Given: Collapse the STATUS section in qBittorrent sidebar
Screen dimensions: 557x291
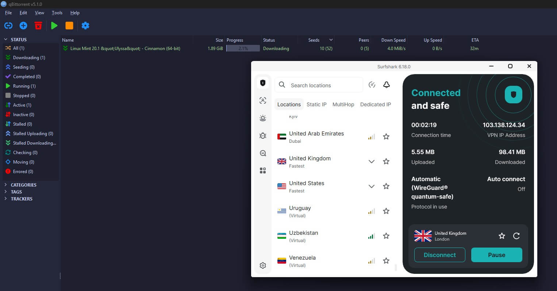Looking at the screenshot, I should click(5, 39).
